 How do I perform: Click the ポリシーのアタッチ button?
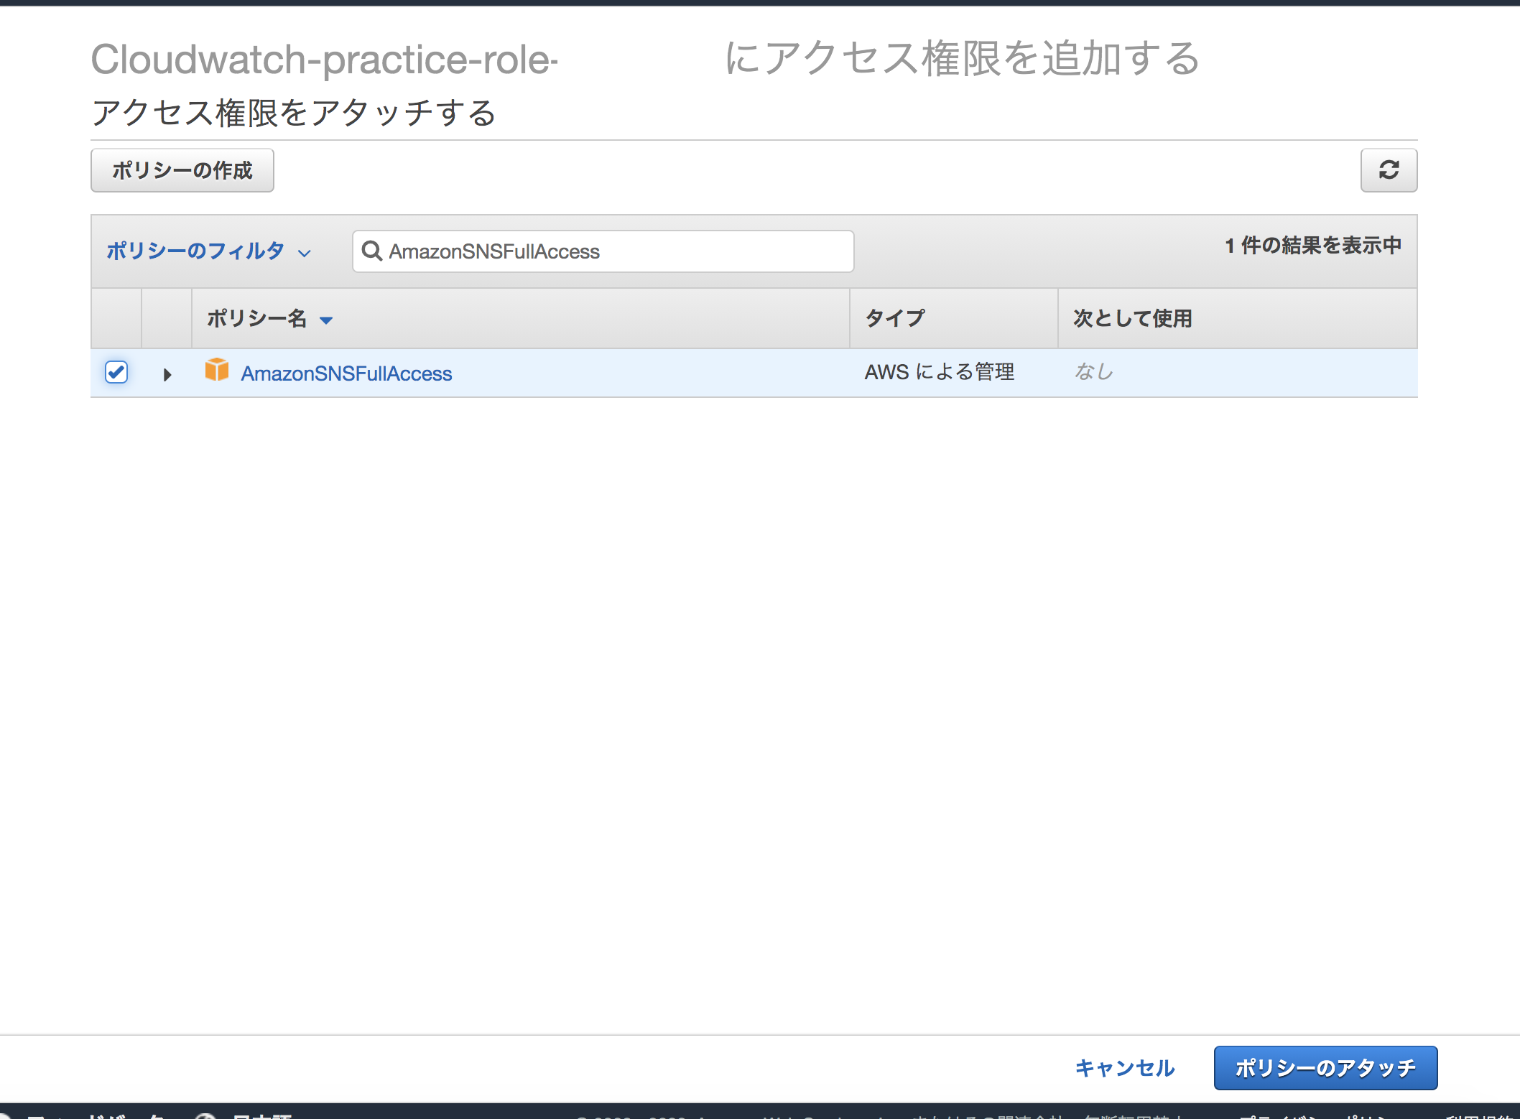[1324, 1068]
